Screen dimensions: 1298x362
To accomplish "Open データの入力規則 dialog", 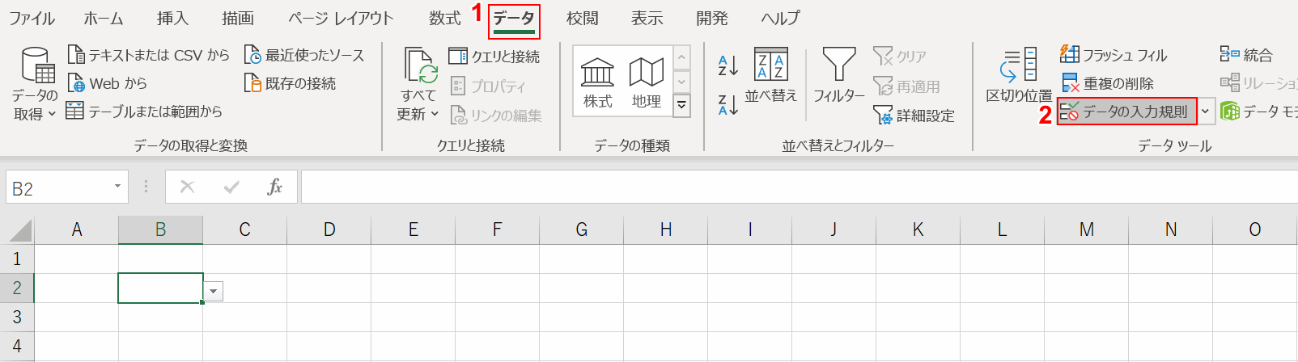I will click(x=1126, y=112).
